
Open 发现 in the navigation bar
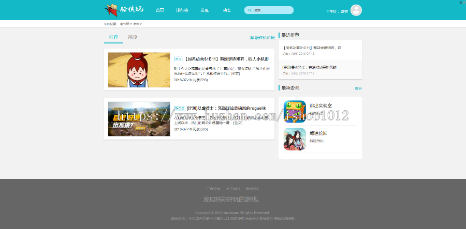tap(205, 10)
